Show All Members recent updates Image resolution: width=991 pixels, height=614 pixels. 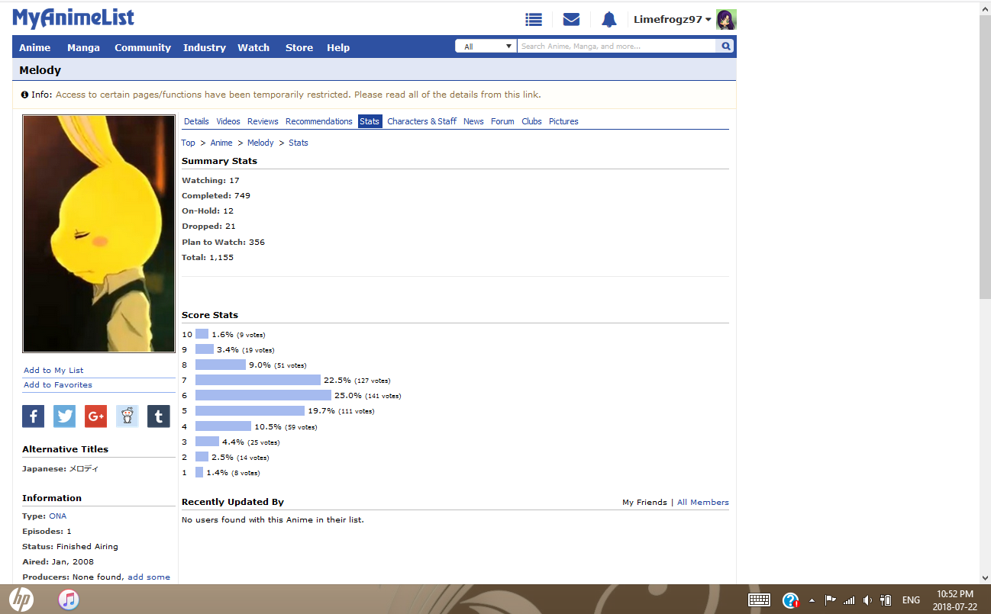[702, 502]
